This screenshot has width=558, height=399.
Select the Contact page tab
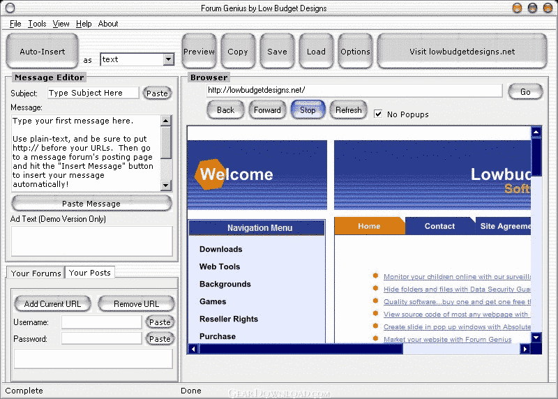pyautogui.click(x=440, y=226)
